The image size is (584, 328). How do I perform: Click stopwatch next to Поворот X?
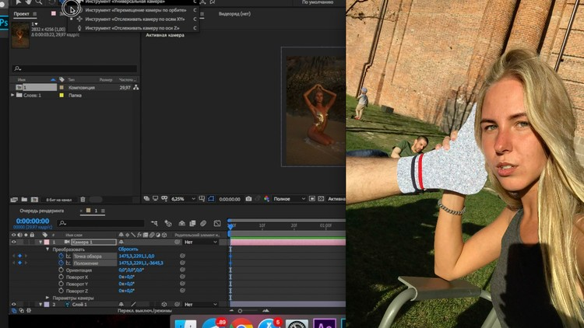tap(62, 277)
